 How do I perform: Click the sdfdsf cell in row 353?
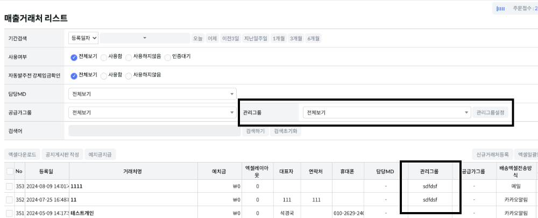430,186
